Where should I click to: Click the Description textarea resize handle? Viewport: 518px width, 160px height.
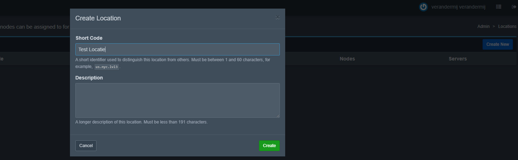(x=278, y=116)
